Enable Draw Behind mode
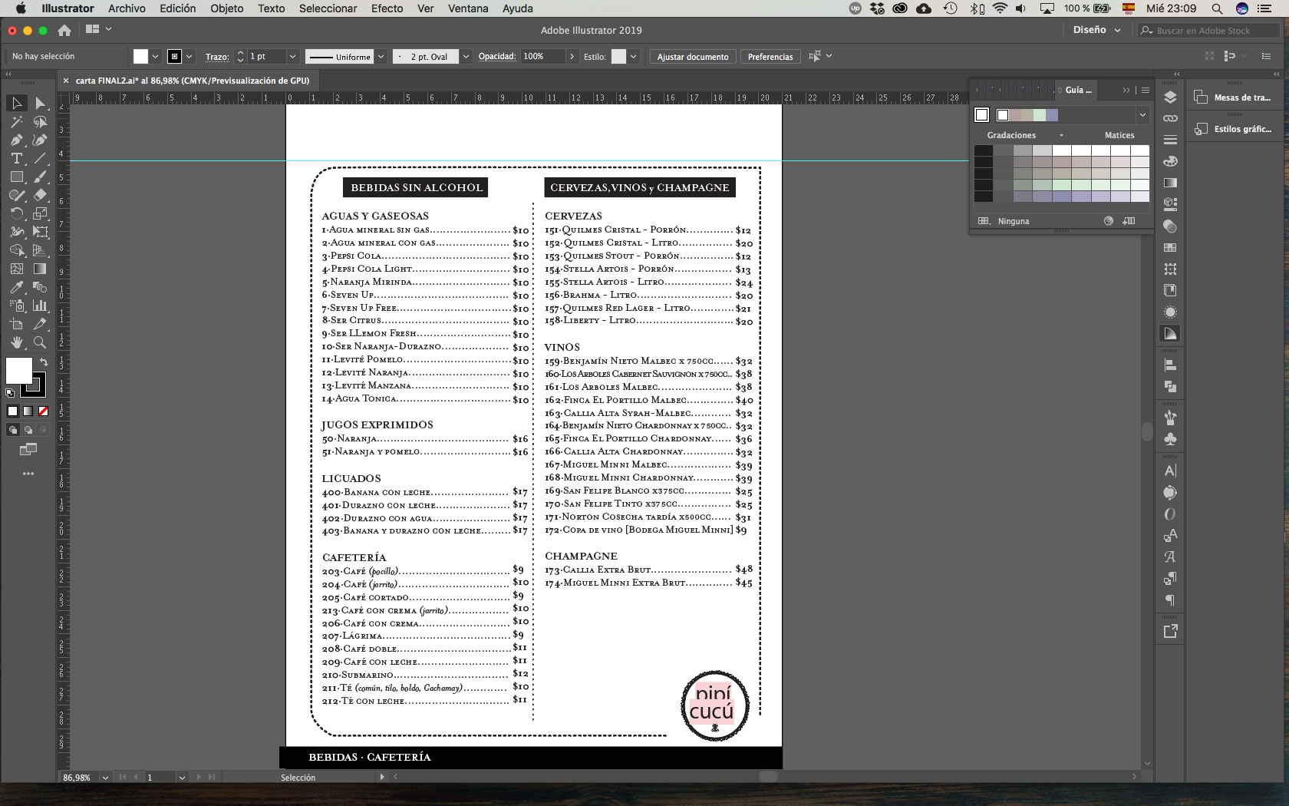The image size is (1289, 806). [28, 430]
